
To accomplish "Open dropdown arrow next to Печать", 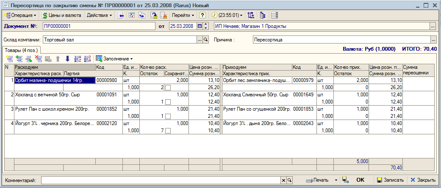I will [x=336, y=180].
